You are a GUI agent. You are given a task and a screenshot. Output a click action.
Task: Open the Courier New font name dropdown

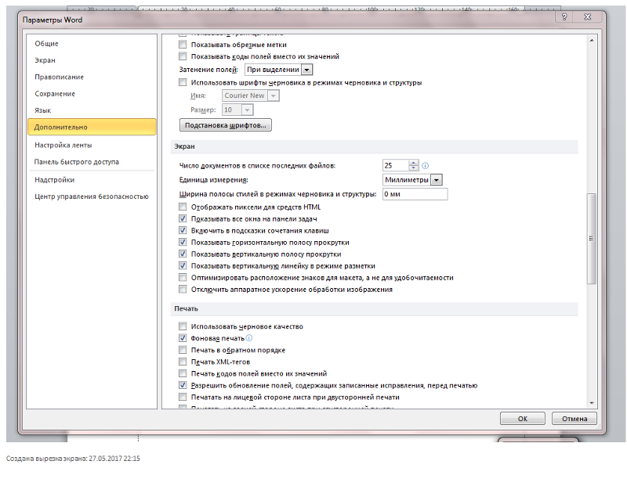pyautogui.click(x=273, y=95)
